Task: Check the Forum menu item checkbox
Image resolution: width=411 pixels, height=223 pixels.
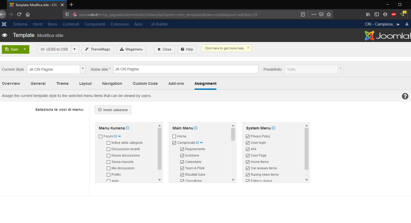Action: point(101,136)
